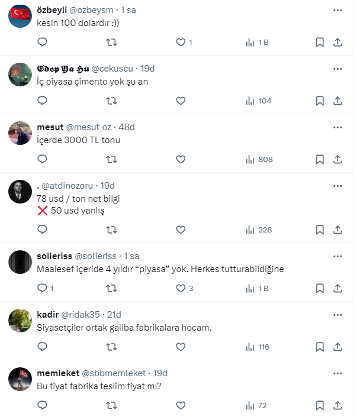Viewport: 357px width, 417px height.
Task: Bookmark mesut's 3000 TL tweet
Action: [x=320, y=159]
